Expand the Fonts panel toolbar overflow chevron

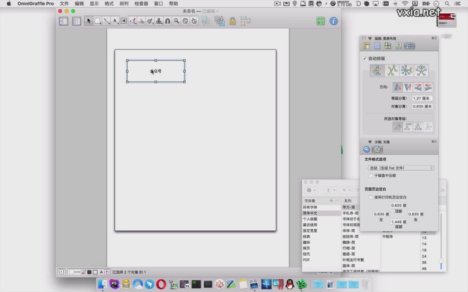[x=442, y=190]
